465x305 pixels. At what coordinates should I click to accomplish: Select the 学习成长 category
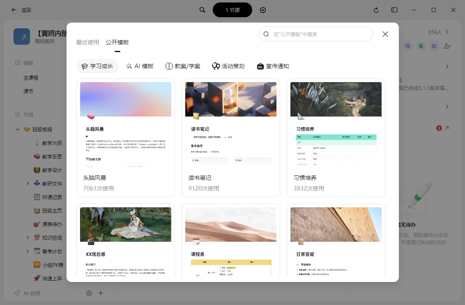tap(98, 66)
